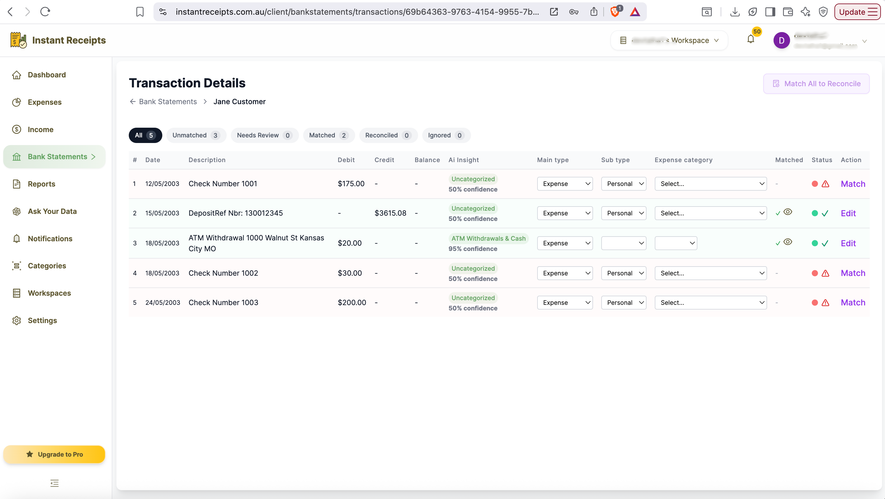This screenshot has height=499, width=885.
Task: Reload the page with the refresh icon
Action: pyautogui.click(x=45, y=12)
